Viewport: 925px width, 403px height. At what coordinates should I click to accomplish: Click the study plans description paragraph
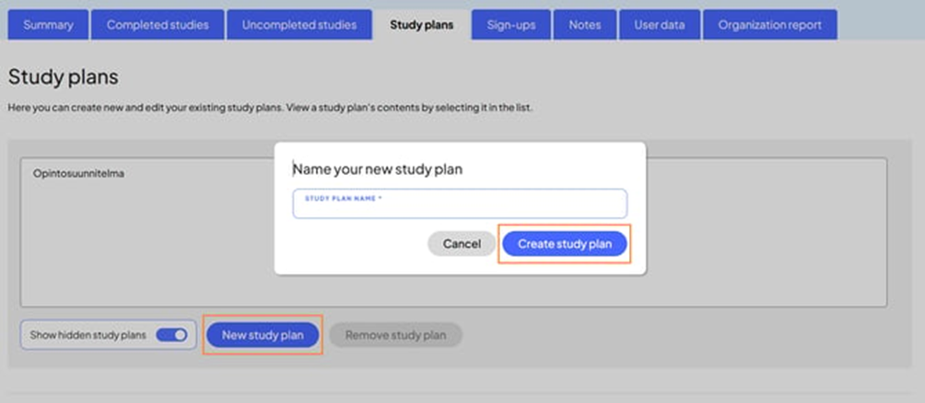(270, 108)
